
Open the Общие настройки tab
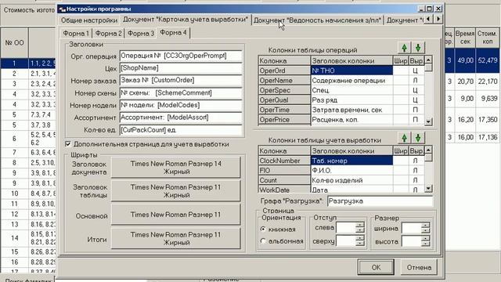click(89, 20)
